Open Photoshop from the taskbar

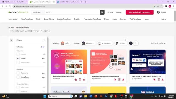(106, 96)
